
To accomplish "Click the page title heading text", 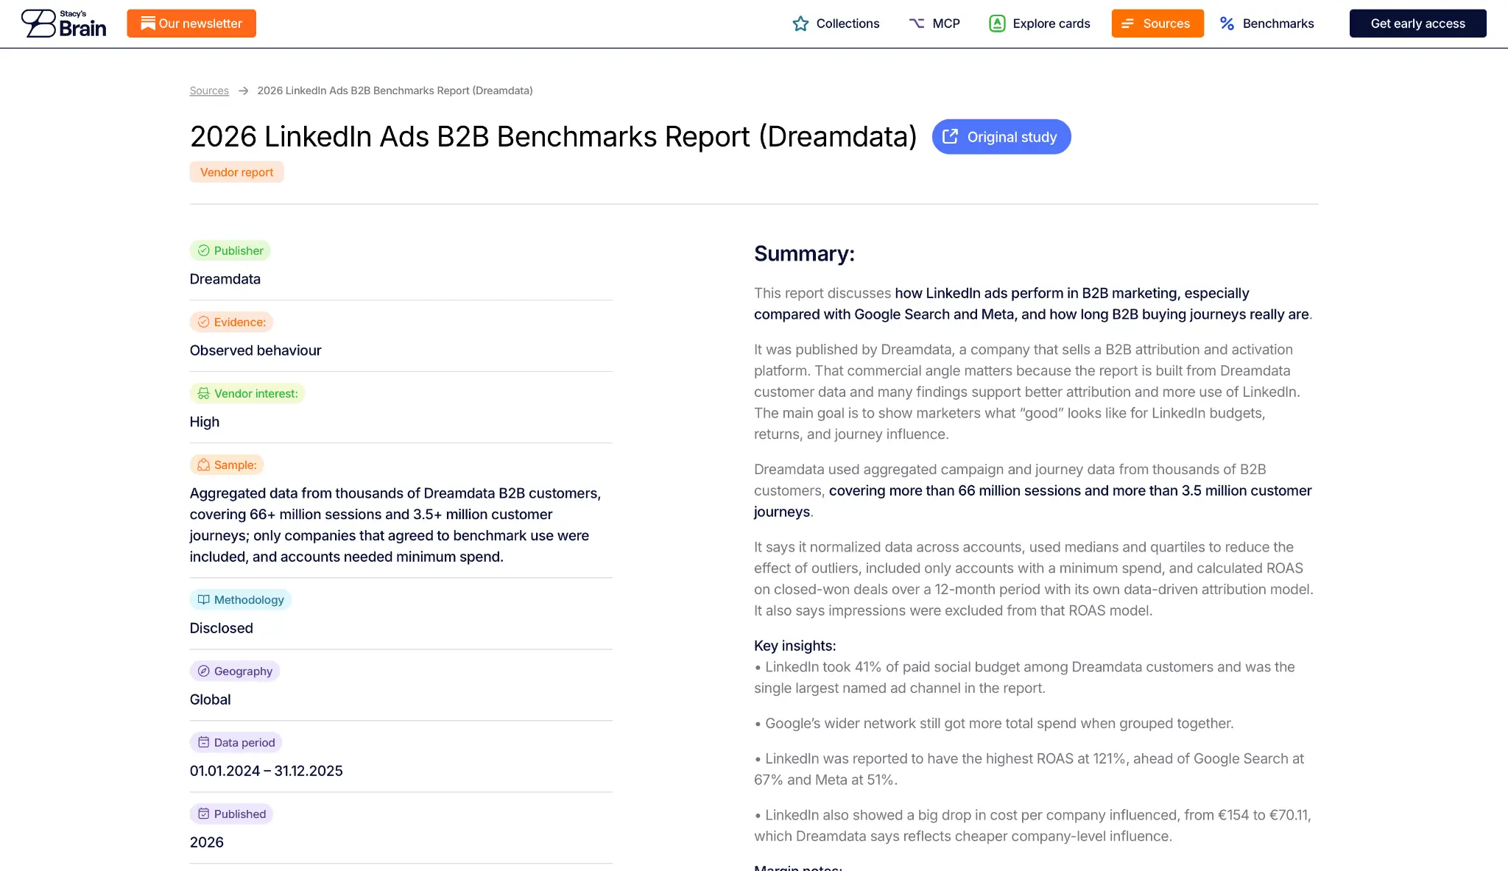I will [553, 136].
